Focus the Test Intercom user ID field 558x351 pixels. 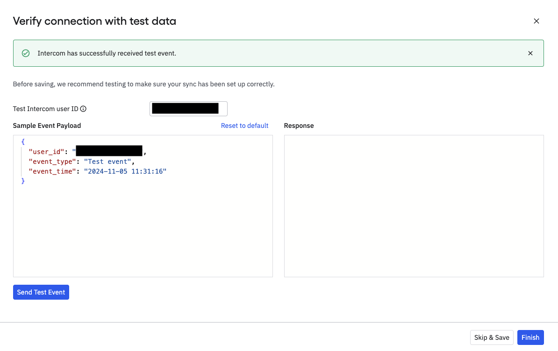(188, 109)
